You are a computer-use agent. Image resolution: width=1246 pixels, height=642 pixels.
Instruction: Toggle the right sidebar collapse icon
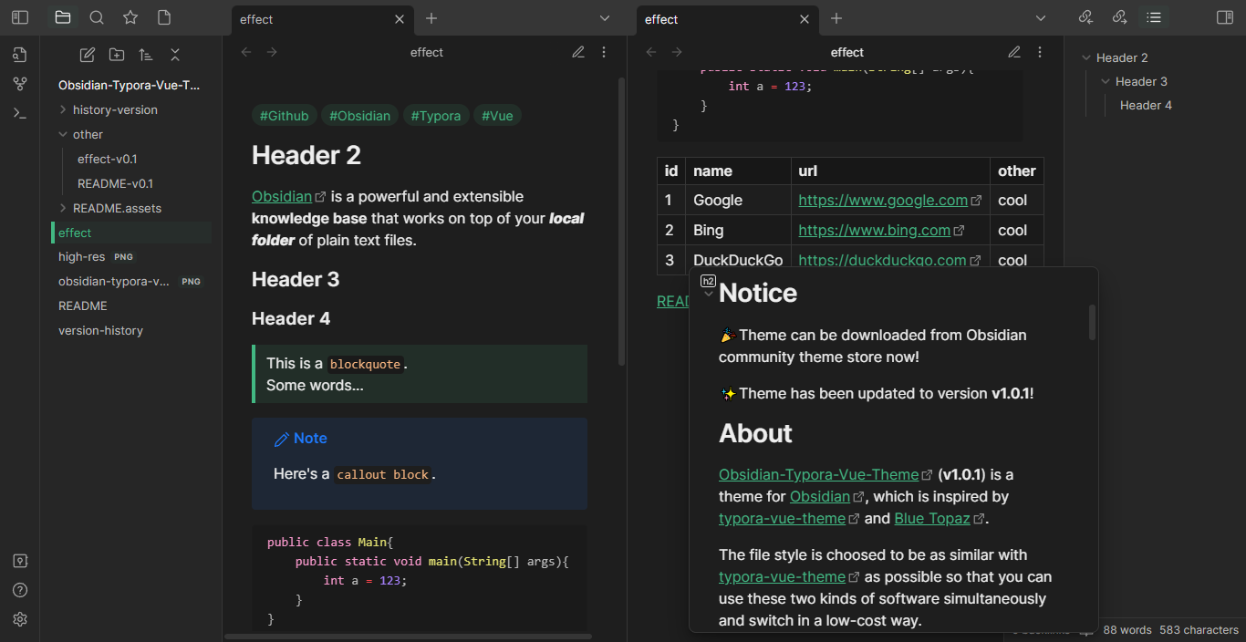[1225, 17]
